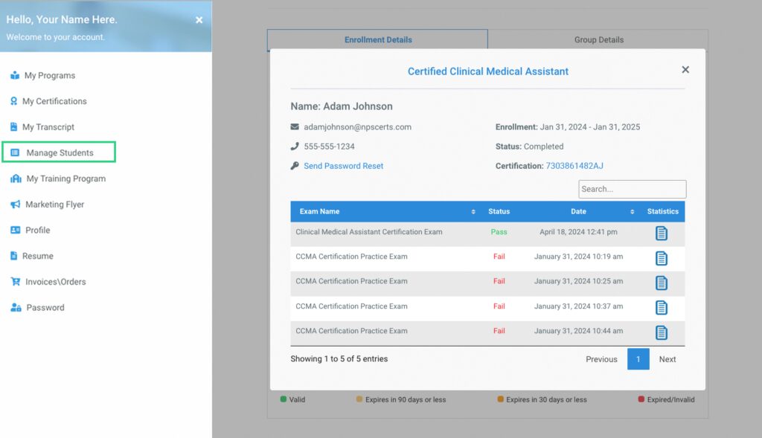
Task: Open statistics document for 10:25 am exam
Action: click(661, 283)
